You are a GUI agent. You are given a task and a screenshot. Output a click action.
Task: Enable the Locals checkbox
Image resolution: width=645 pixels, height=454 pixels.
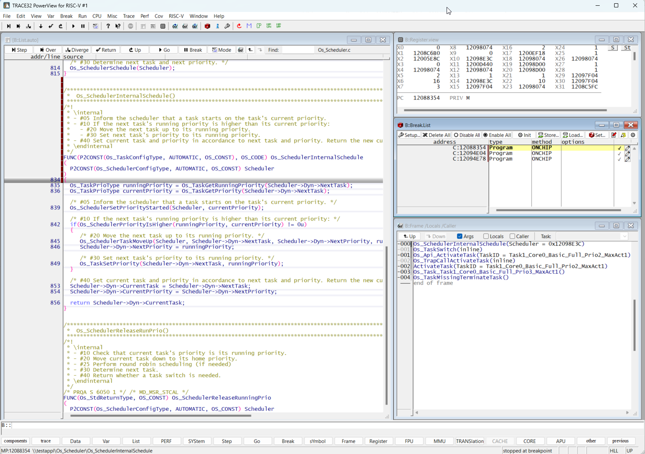486,236
